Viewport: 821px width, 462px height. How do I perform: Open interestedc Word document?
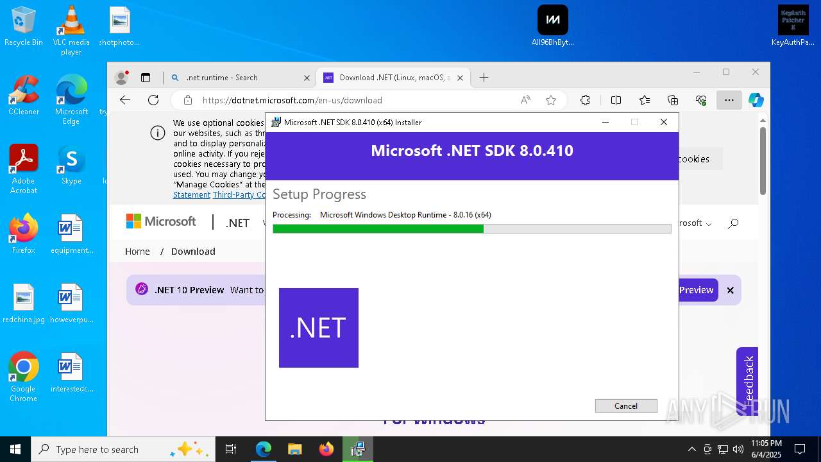pyautogui.click(x=71, y=372)
